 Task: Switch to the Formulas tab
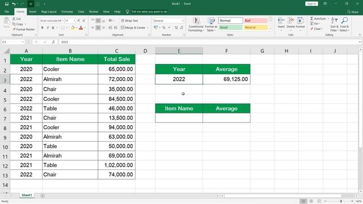[x=67, y=11]
